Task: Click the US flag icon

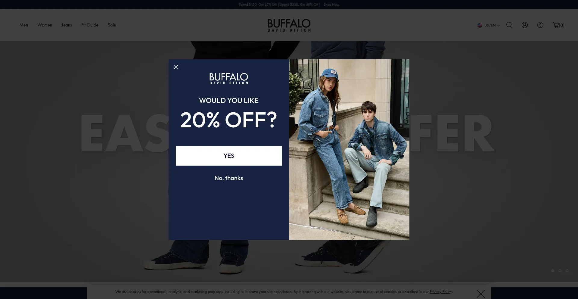Action: [x=480, y=25]
